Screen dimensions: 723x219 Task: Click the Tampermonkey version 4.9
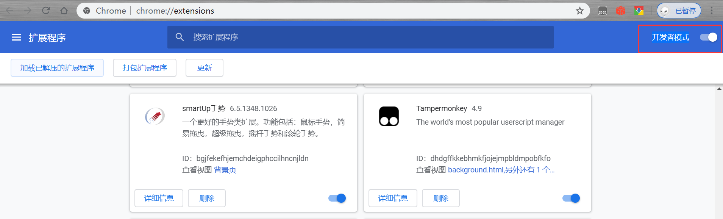pyautogui.click(x=476, y=108)
